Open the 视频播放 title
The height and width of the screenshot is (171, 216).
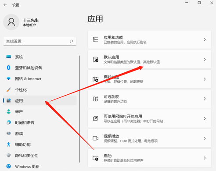click(x=112, y=136)
